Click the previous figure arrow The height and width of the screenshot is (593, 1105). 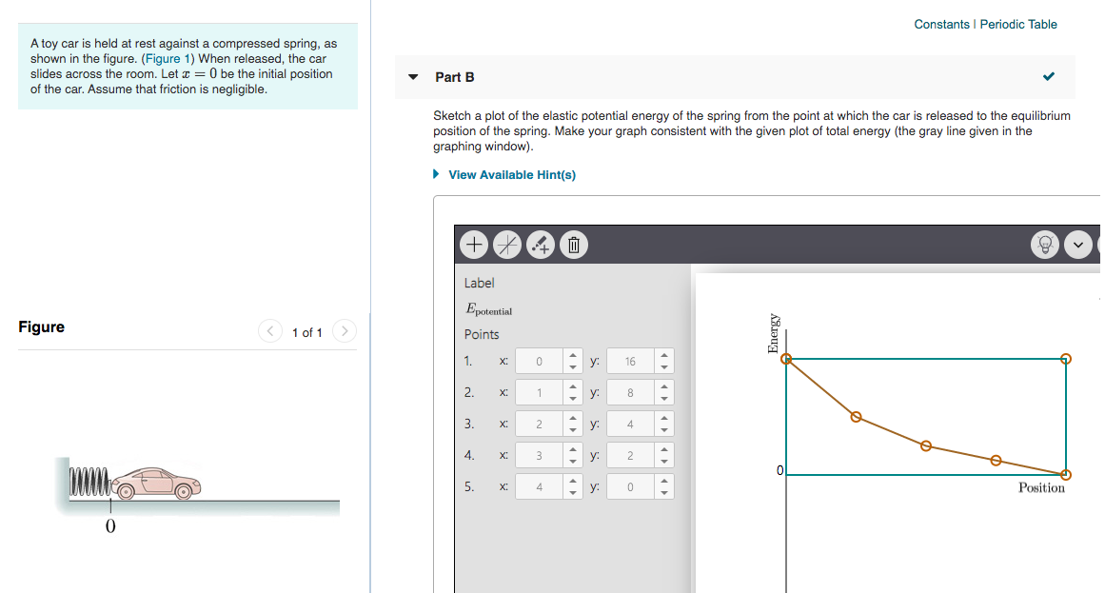269,331
